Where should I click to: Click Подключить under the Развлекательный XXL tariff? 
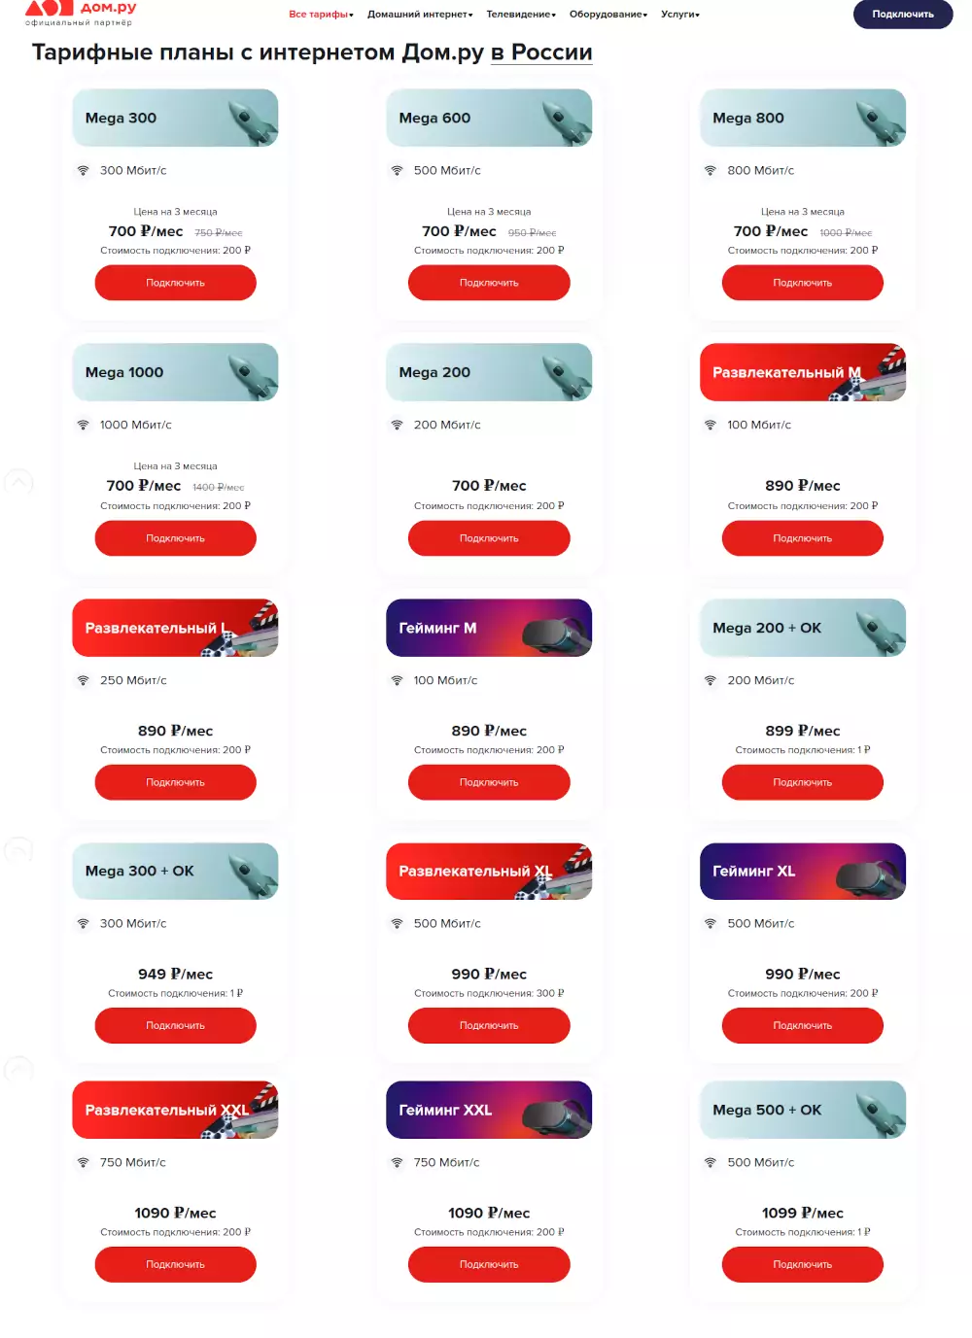pyautogui.click(x=176, y=1264)
